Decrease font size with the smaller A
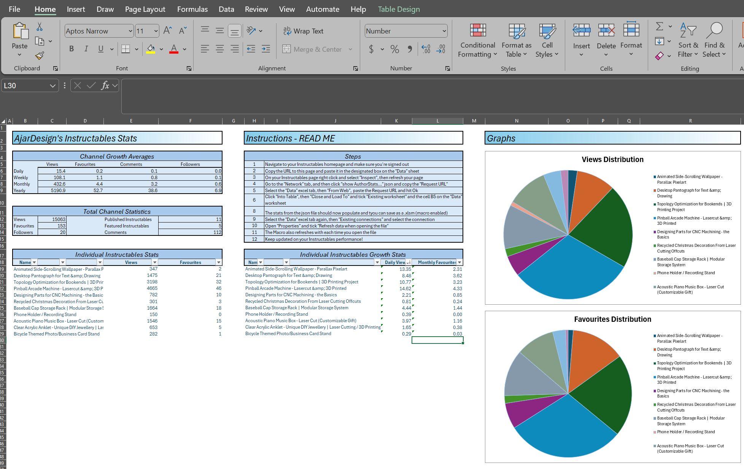The height and width of the screenshot is (469, 744). (x=183, y=31)
